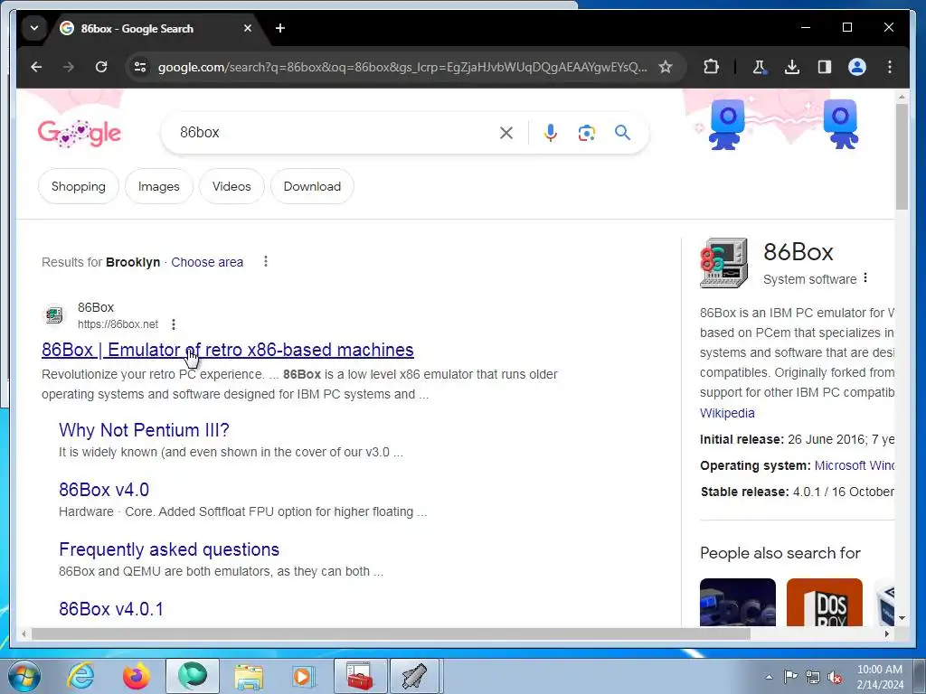Go back using the browser back arrow

pyautogui.click(x=36, y=67)
